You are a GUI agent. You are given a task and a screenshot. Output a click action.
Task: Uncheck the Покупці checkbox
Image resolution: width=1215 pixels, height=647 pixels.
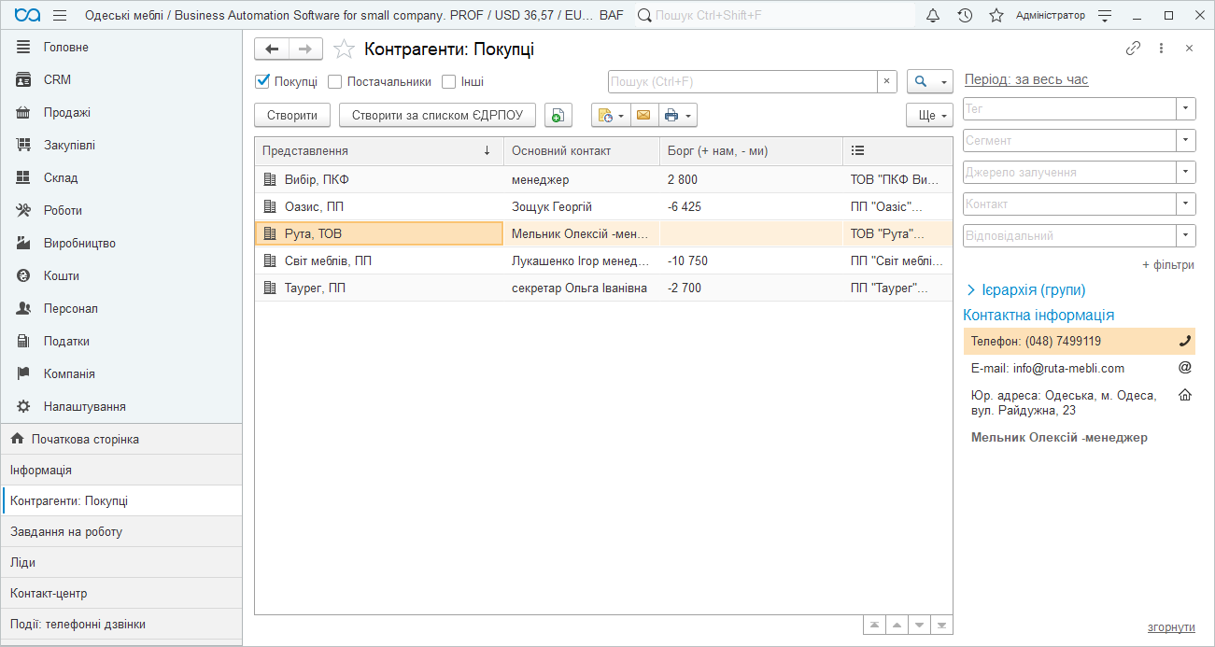pos(262,81)
